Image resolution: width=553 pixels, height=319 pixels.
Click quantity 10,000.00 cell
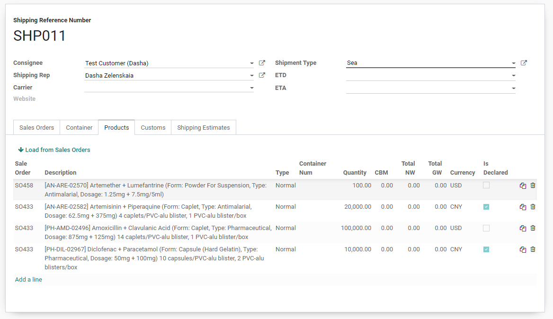tap(357, 249)
